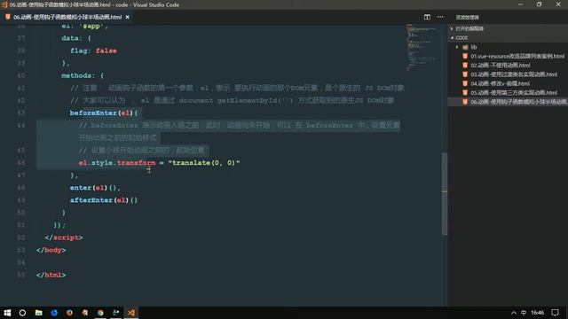The height and width of the screenshot is (319, 568).
Task: Click the closing html tag
Action: pos(51,275)
